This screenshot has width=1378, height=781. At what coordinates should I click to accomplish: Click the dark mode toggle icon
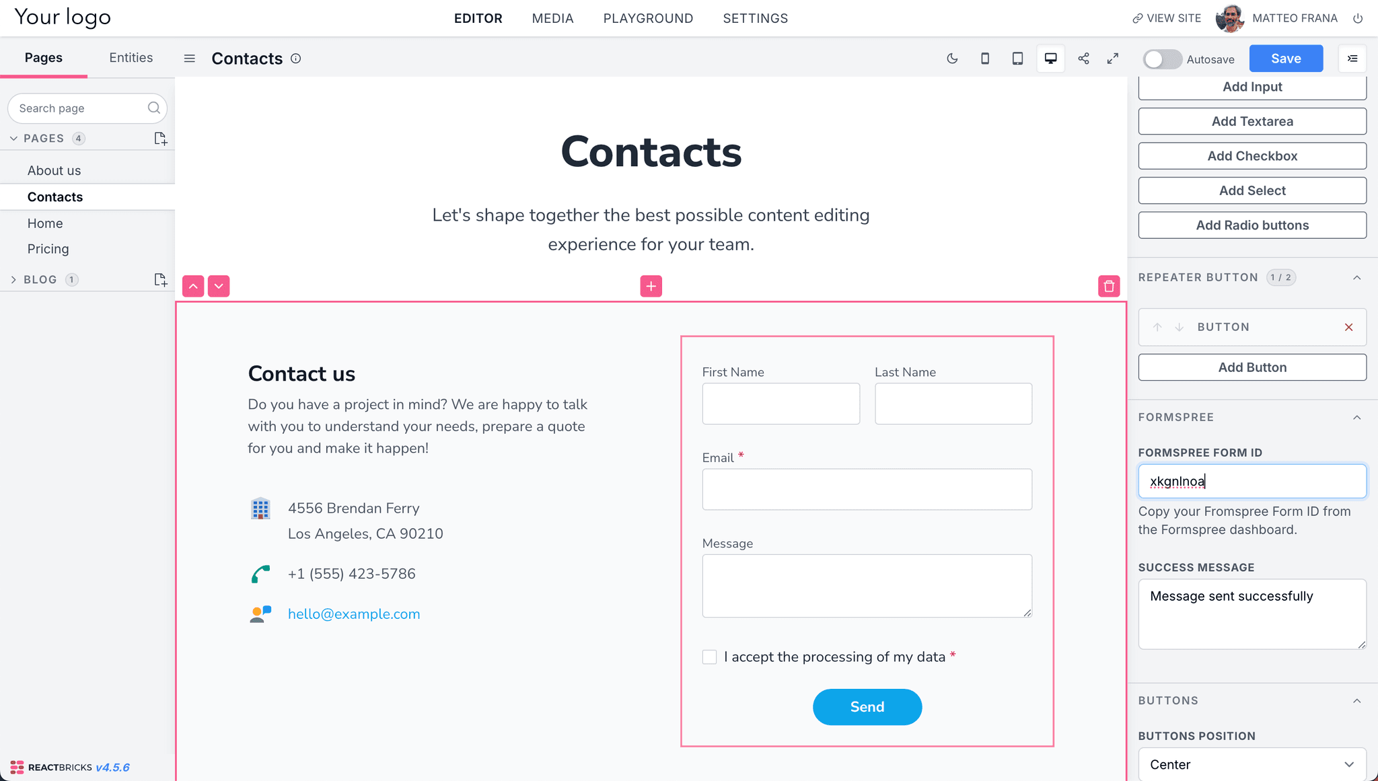tap(952, 59)
